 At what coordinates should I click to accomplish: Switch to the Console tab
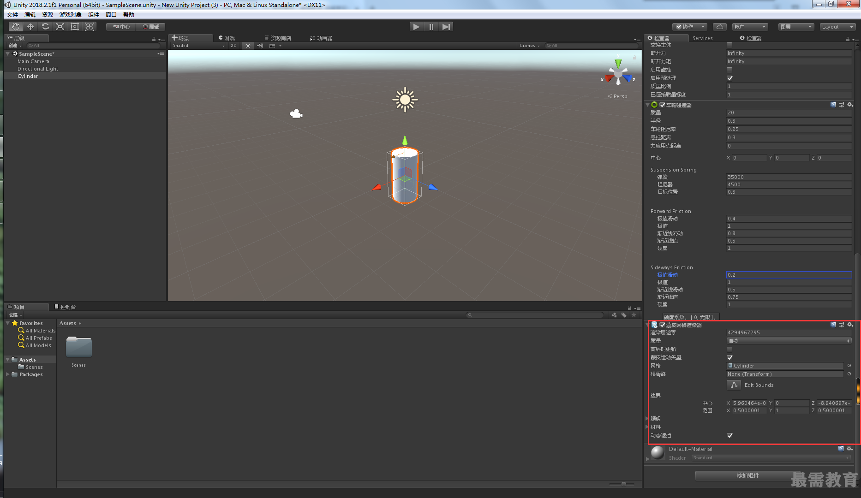65,307
